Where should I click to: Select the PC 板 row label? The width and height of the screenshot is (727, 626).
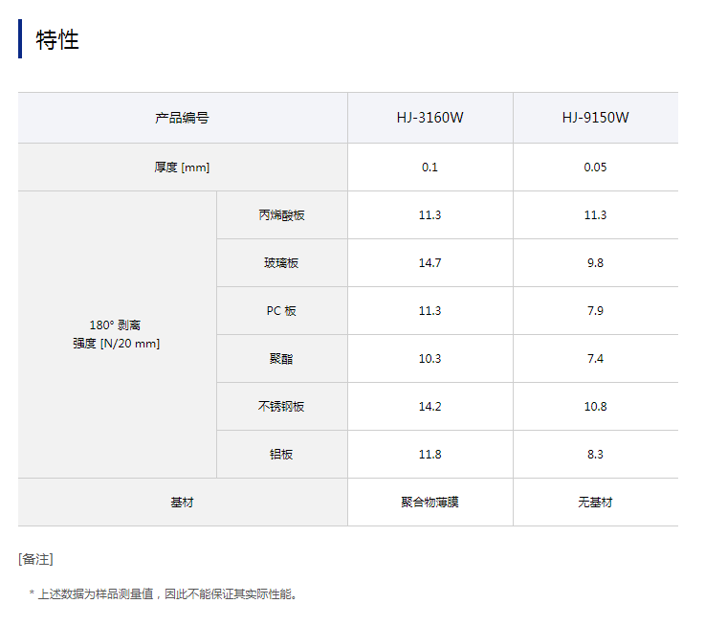tap(281, 311)
